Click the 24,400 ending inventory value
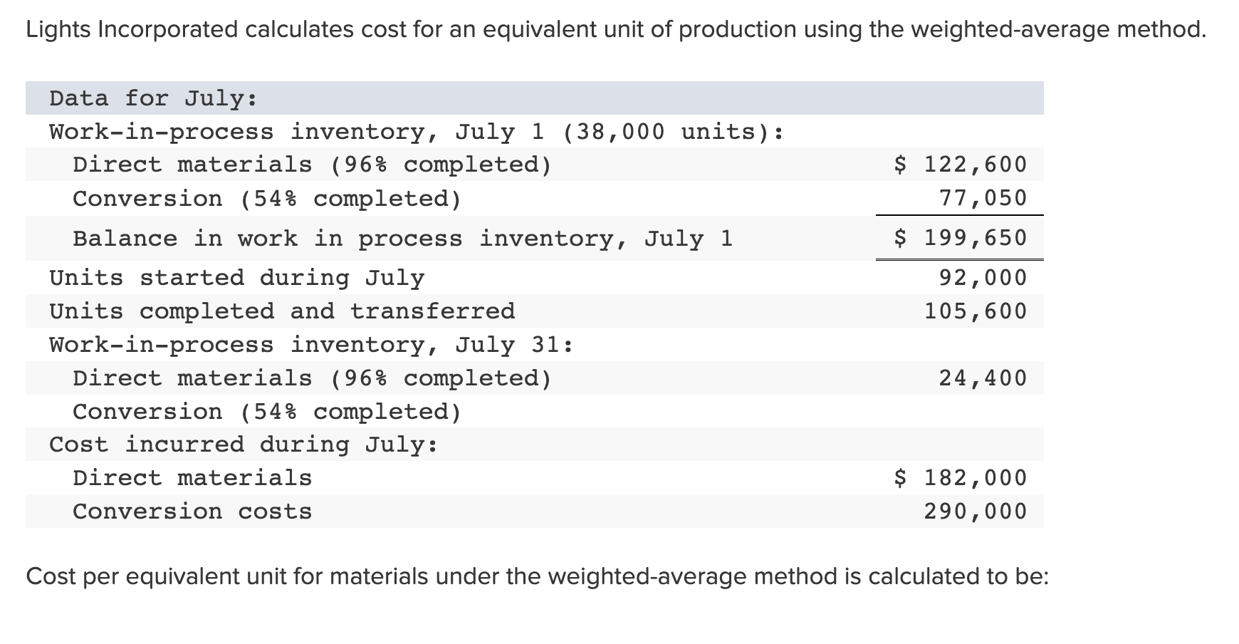The height and width of the screenshot is (644, 1239). [983, 378]
